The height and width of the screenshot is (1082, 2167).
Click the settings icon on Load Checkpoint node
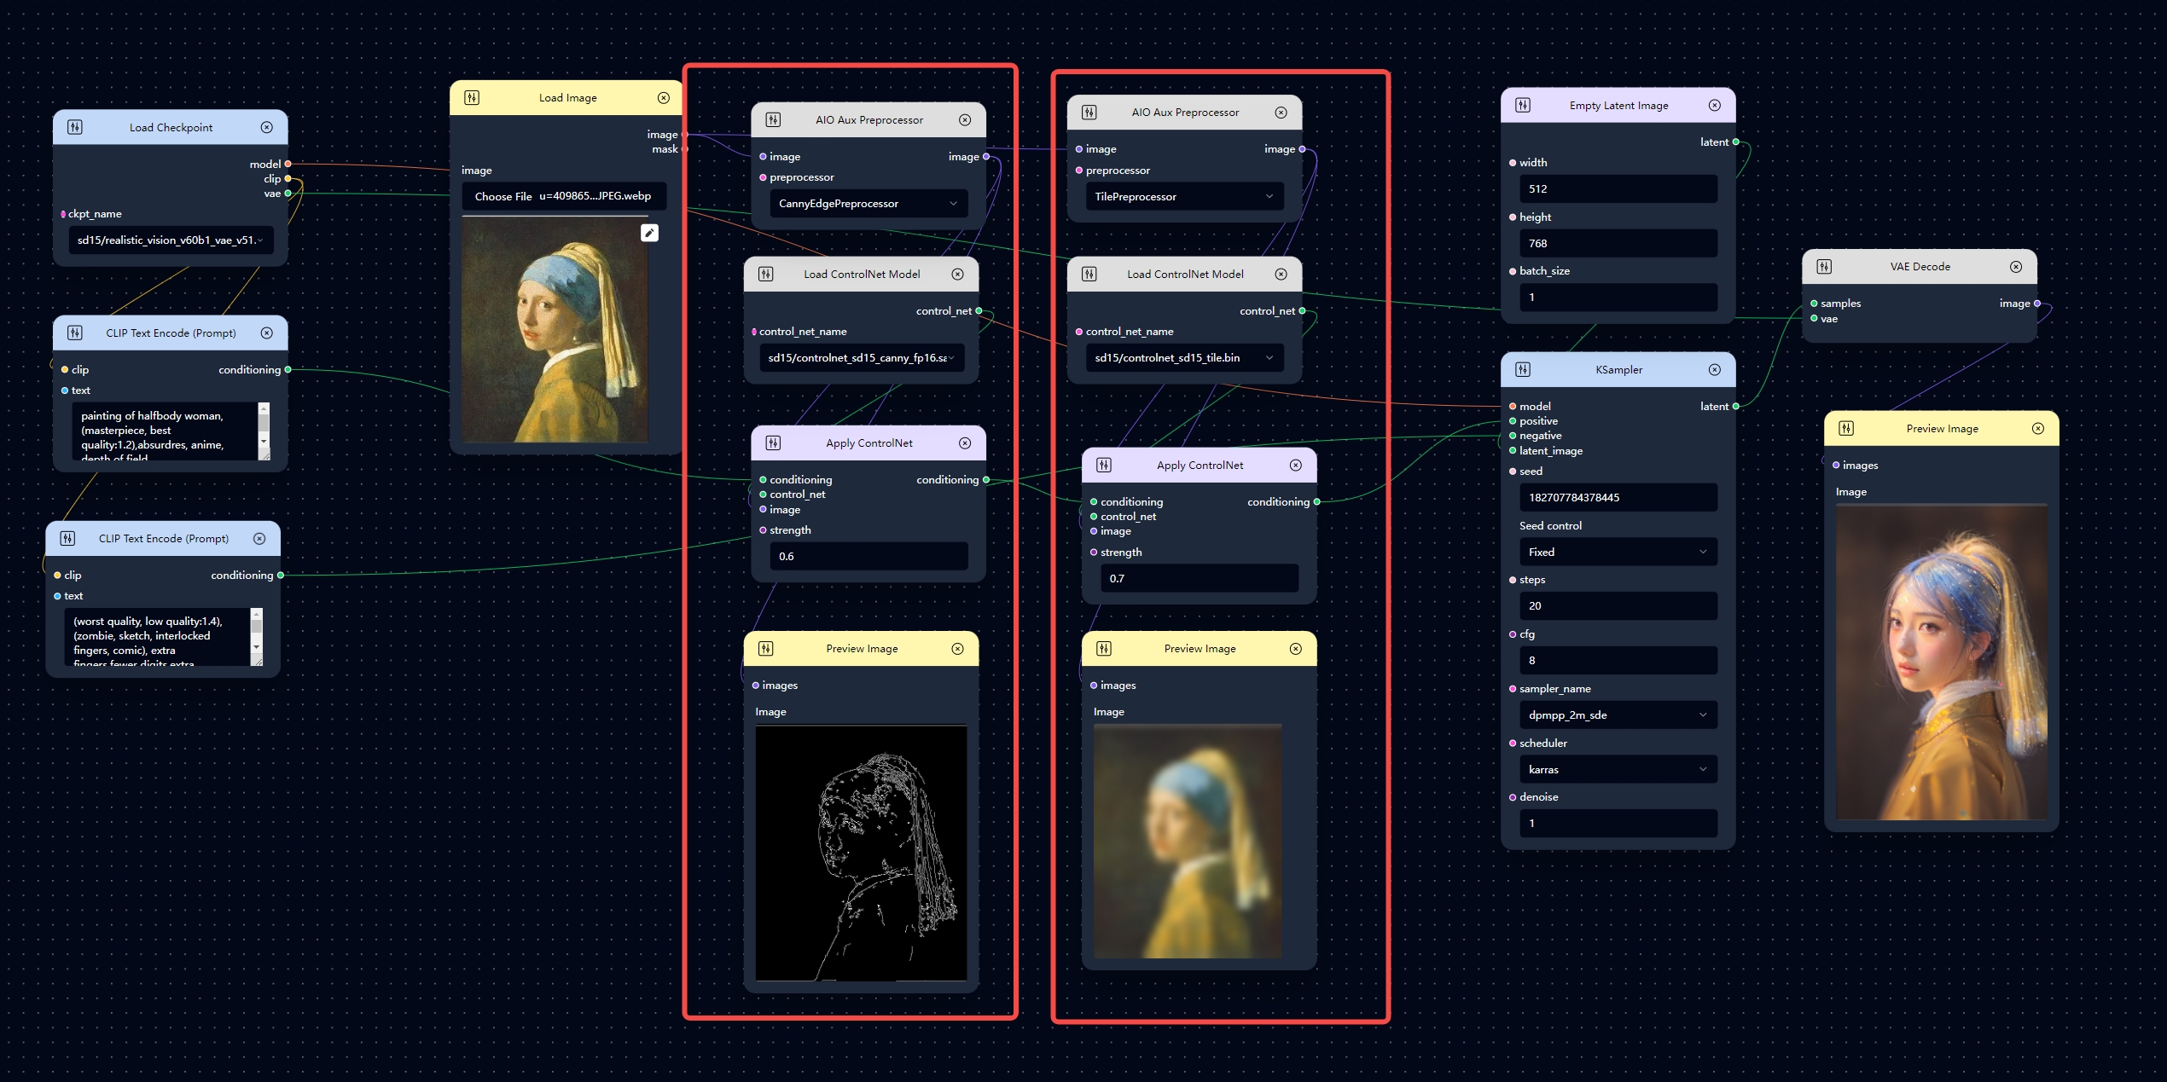(75, 127)
